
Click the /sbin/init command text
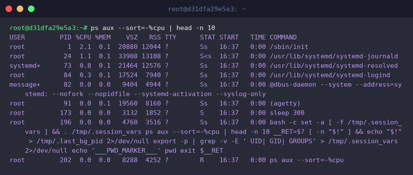tap(289, 47)
